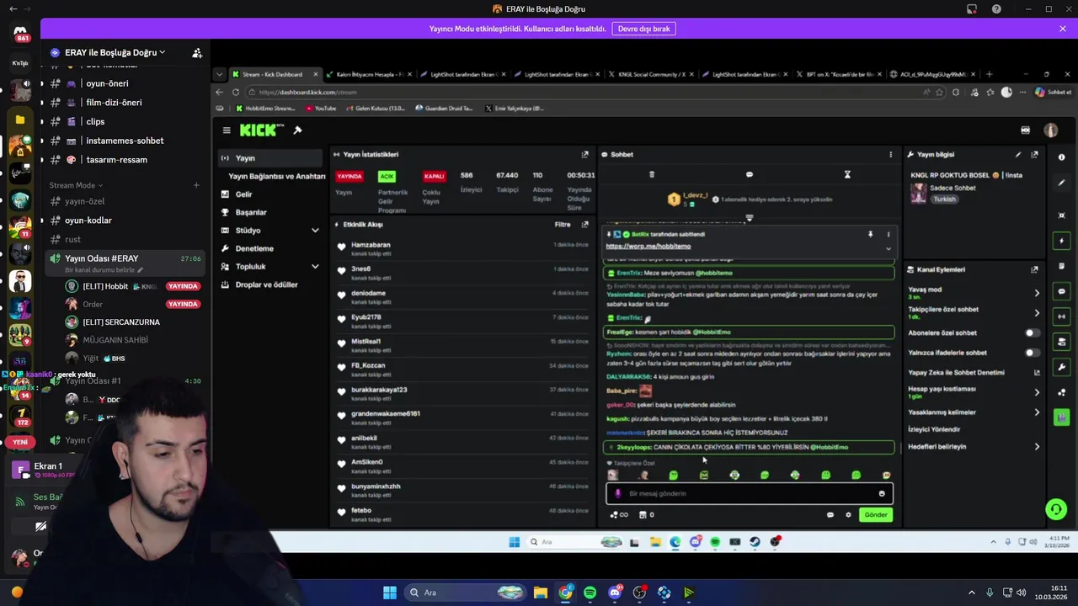Open the instamemes-sohbet Discord channel

tap(125, 141)
